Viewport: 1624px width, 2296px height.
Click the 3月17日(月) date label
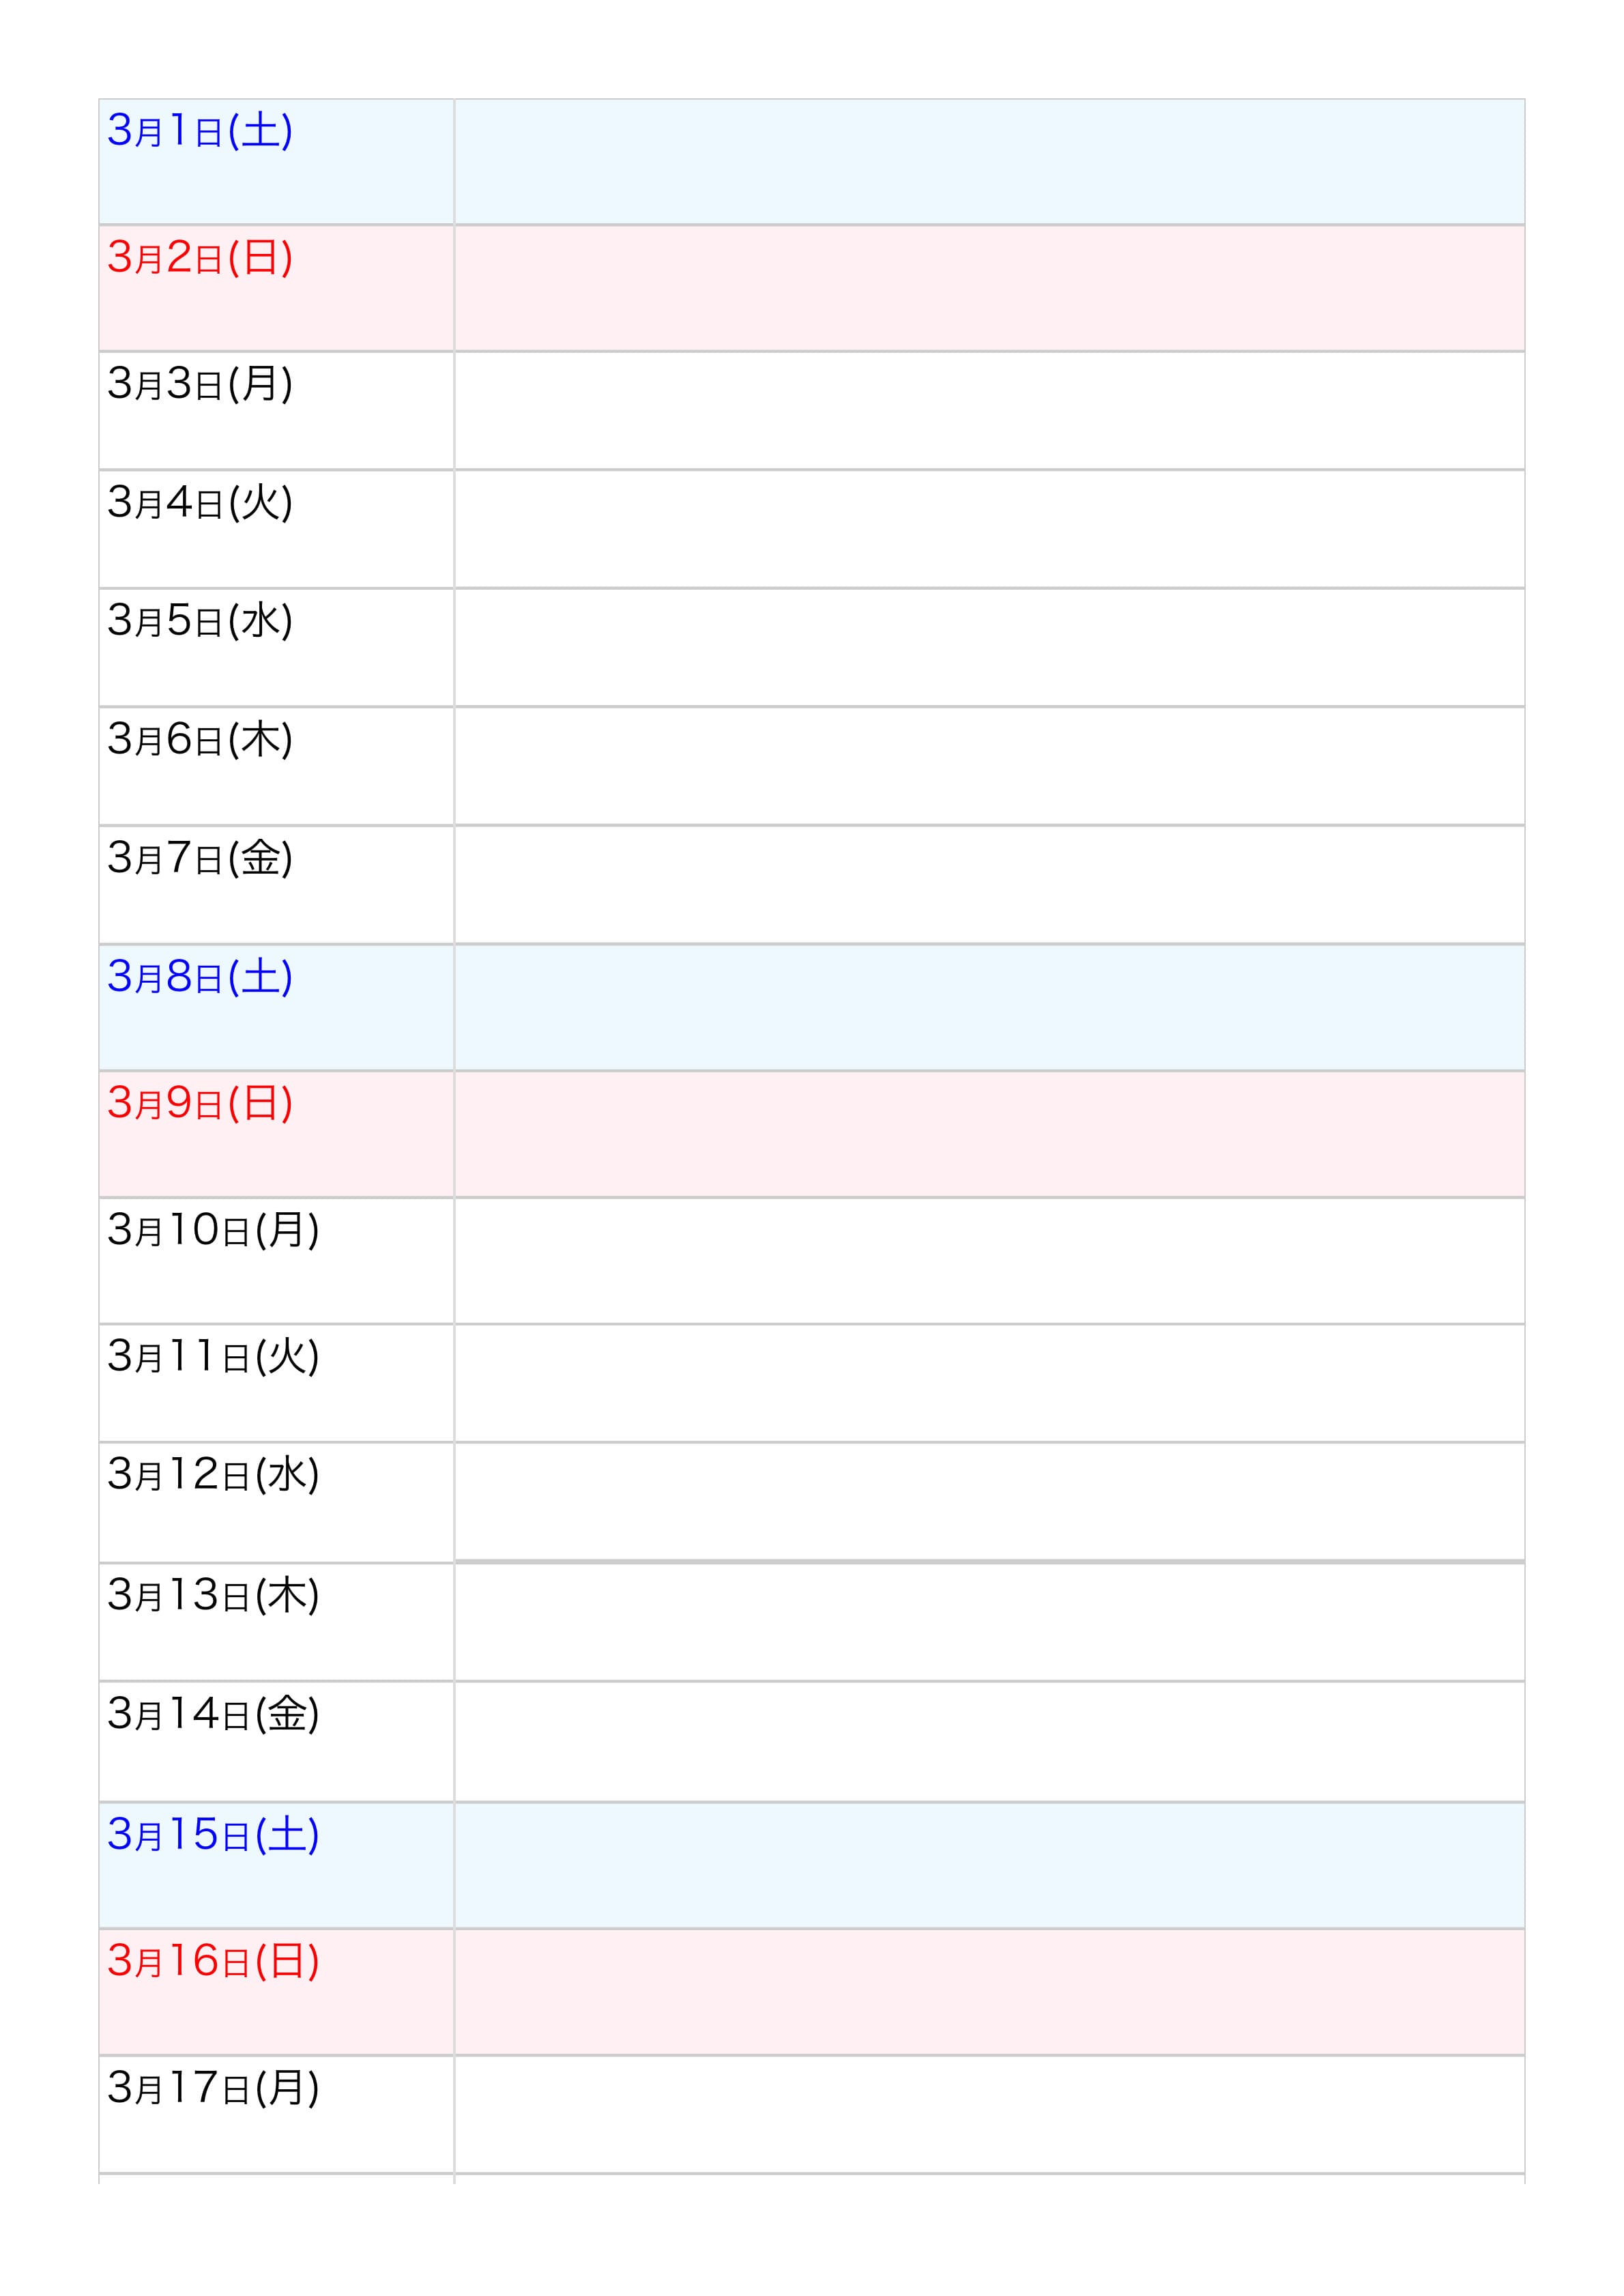click(213, 2088)
